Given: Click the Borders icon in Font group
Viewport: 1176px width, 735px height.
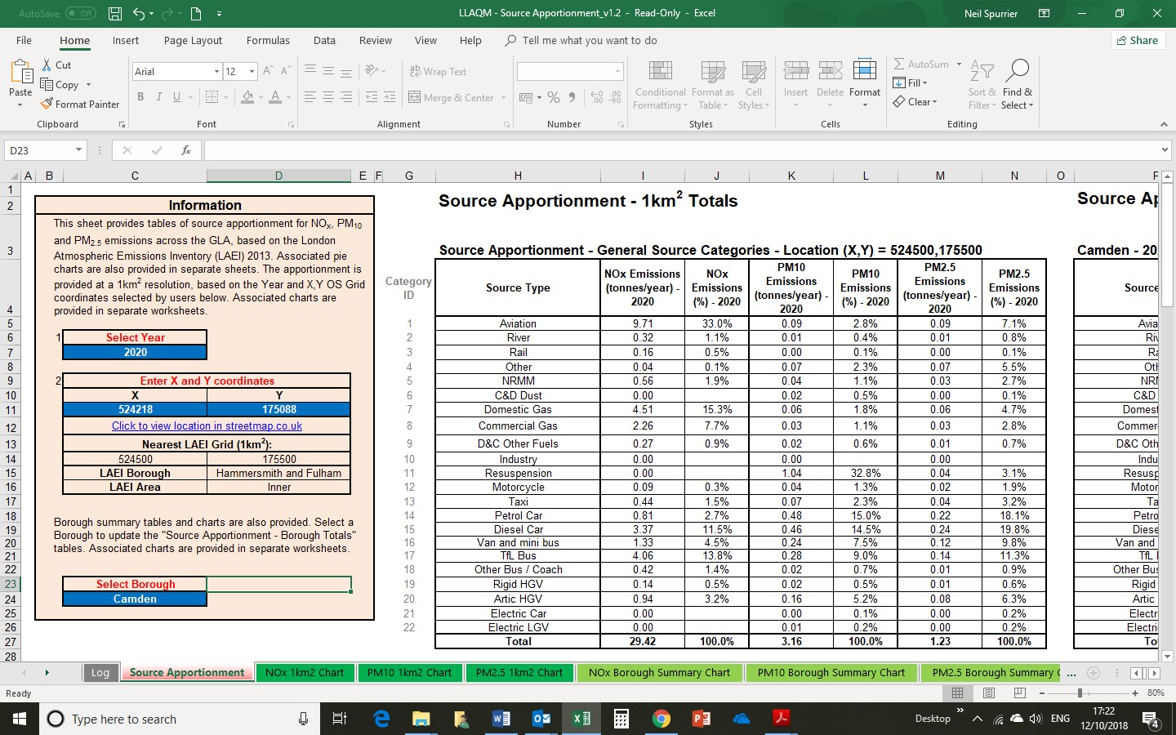Looking at the screenshot, I should point(212,97).
